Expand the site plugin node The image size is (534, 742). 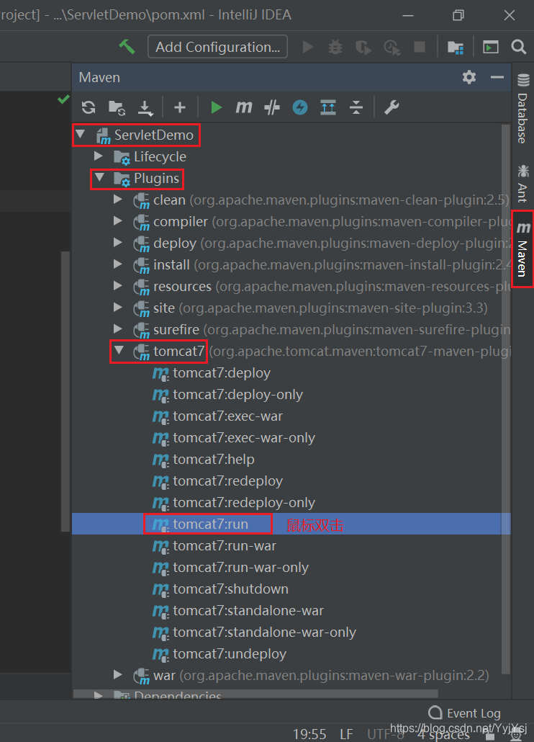tap(118, 307)
